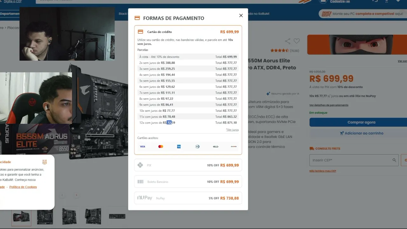Screen dimensions: 407x229
Task: Click the 6x sem juros de R$ 129,62 row
Action: [188, 87]
